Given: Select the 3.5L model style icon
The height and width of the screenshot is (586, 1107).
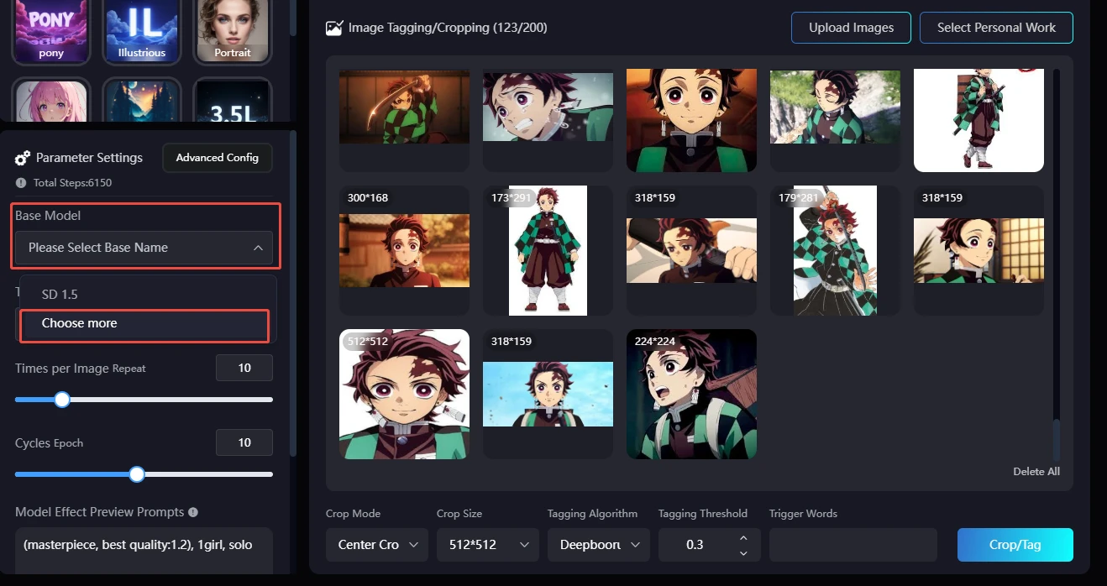Looking at the screenshot, I should point(233,102).
